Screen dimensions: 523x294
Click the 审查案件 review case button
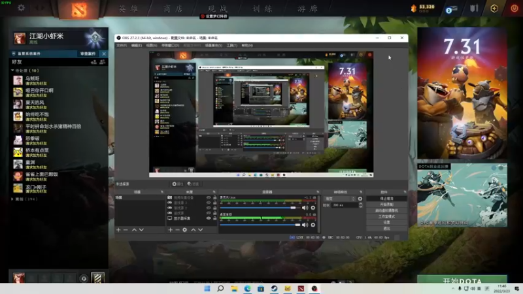coord(88,54)
